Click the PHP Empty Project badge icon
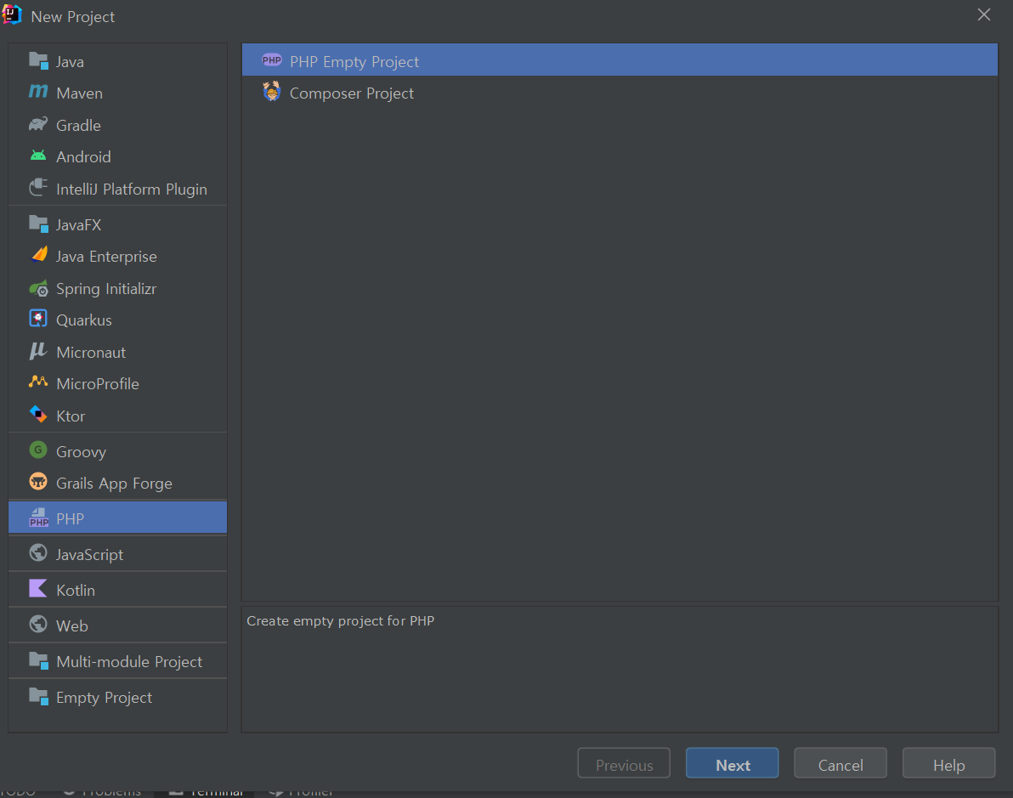 tap(271, 60)
